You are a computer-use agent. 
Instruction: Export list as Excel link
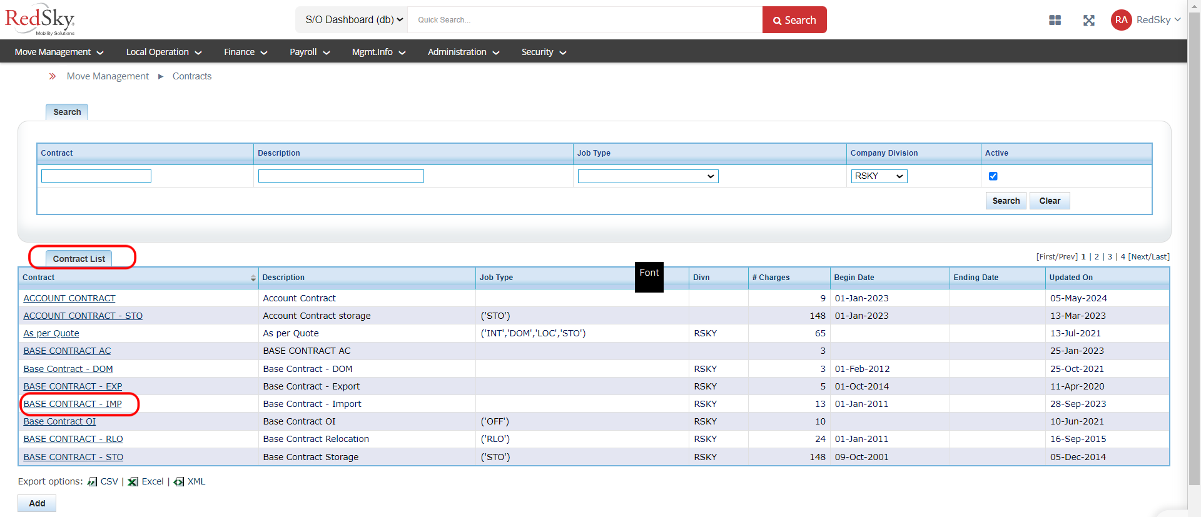[x=153, y=482]
